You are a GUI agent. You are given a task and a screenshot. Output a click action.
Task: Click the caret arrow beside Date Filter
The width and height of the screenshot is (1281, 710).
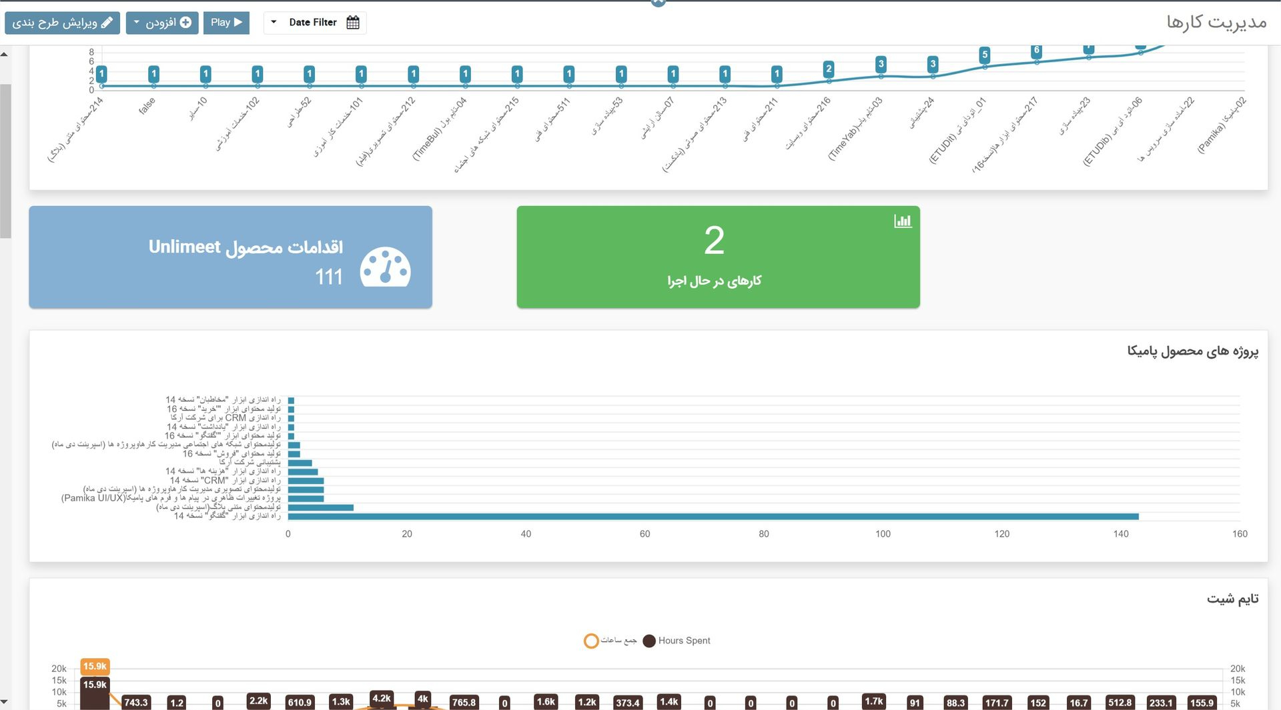[x=274, y=22]
